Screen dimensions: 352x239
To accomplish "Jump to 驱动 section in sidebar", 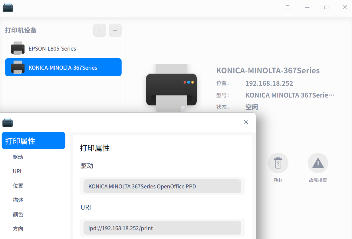I will (x=18, y=157).
